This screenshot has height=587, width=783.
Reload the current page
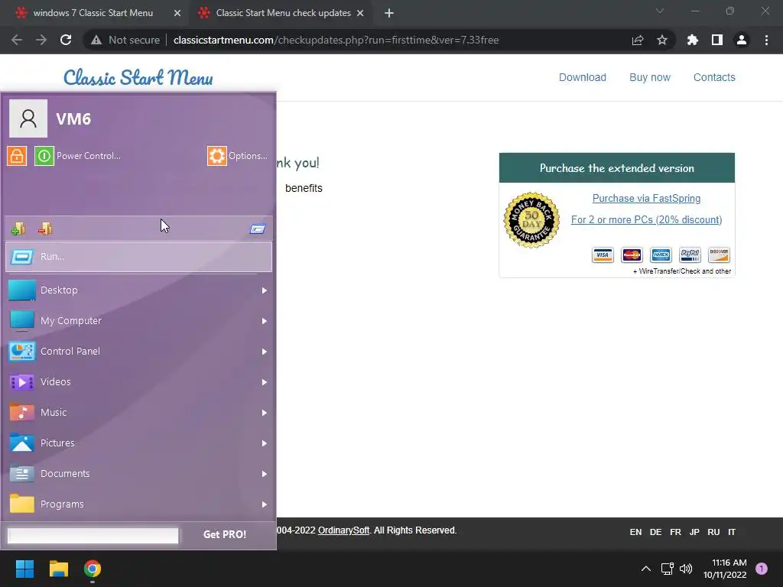(66, 40)
